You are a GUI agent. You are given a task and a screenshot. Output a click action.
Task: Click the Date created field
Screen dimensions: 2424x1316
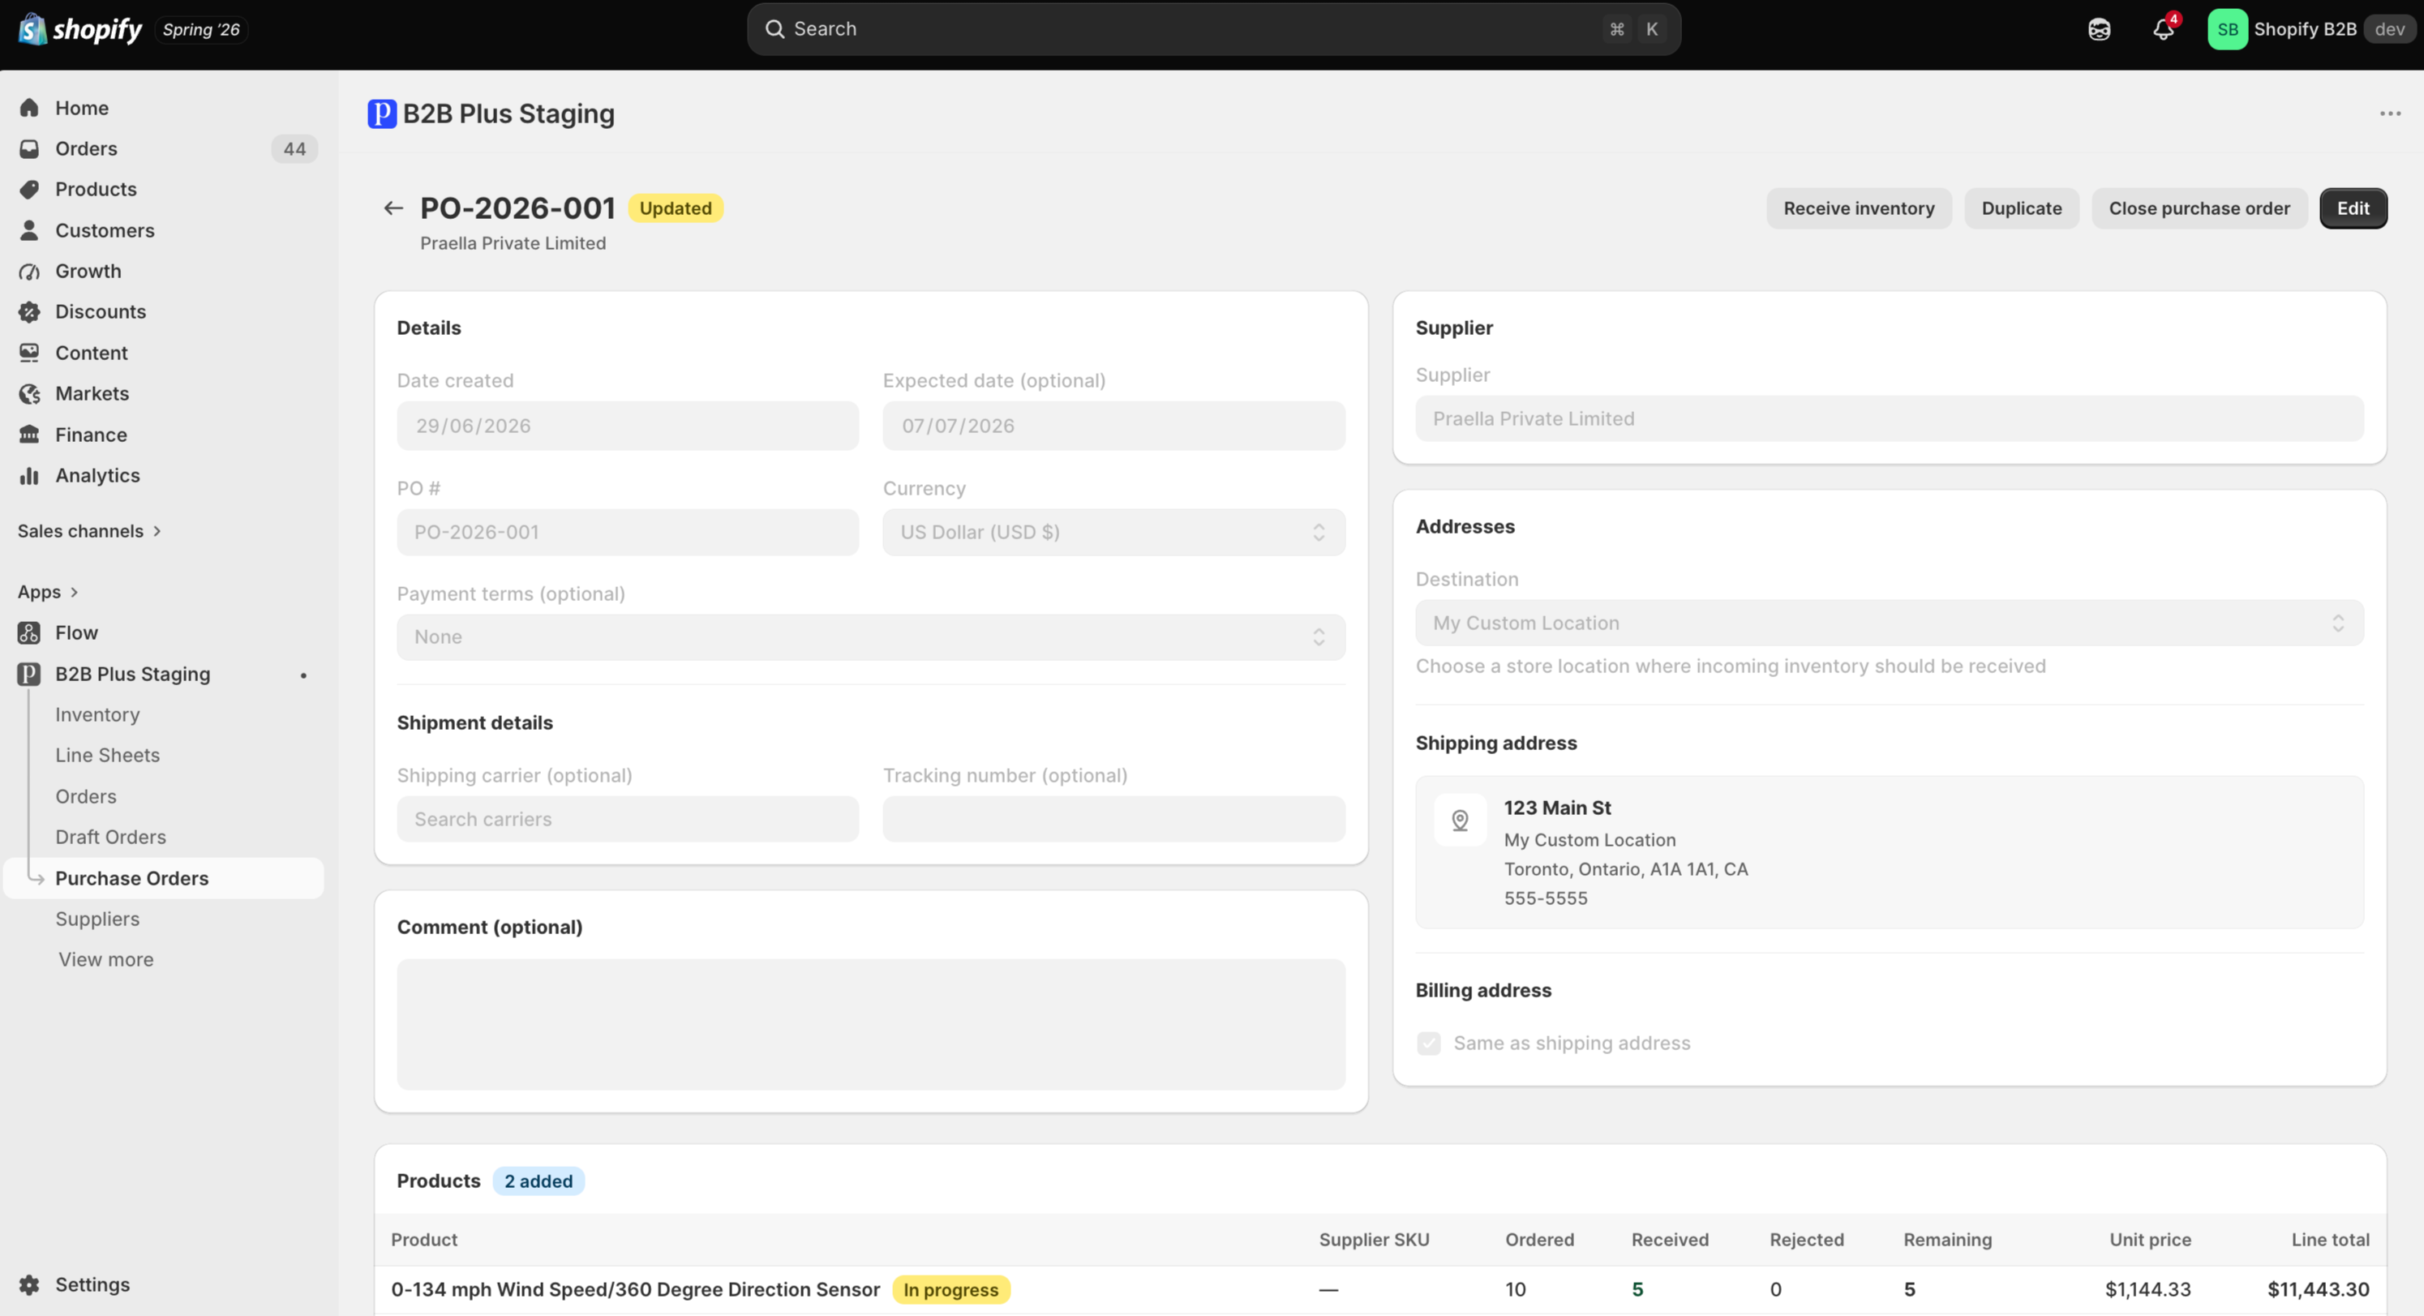[628, 427]
